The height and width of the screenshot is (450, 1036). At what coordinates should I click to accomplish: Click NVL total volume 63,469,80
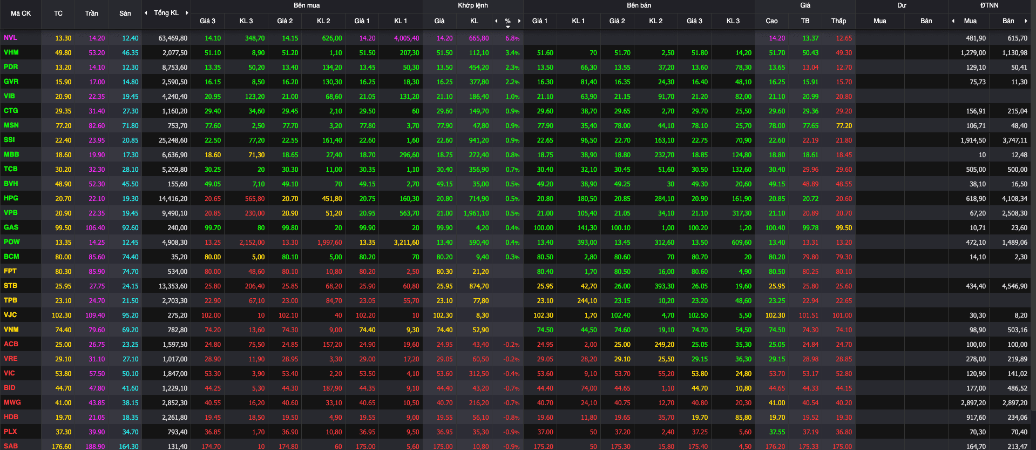pyautogui.click(x=173, y=38)
